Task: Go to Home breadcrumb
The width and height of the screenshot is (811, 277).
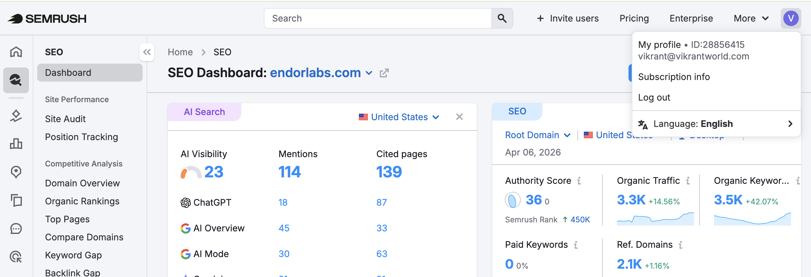Action: (180, 52)
